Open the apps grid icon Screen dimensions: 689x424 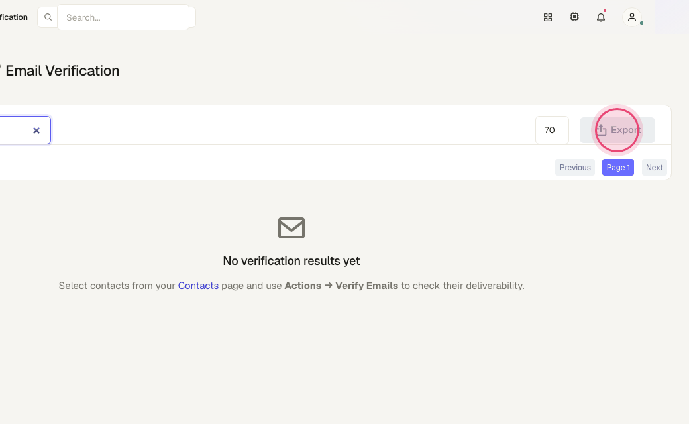click(x=547, y=17)
